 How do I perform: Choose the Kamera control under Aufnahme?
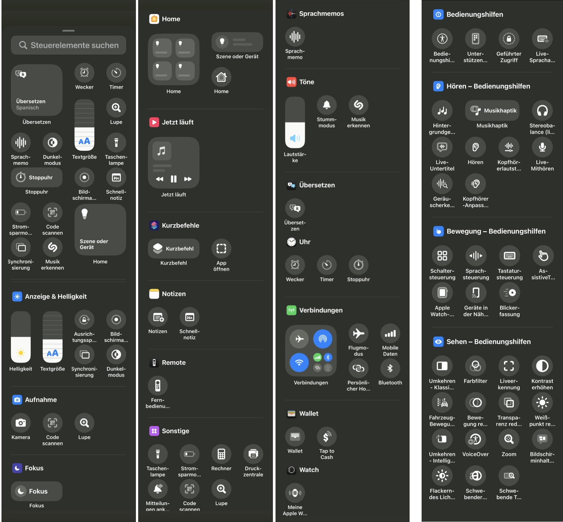(x=20, y=423)
